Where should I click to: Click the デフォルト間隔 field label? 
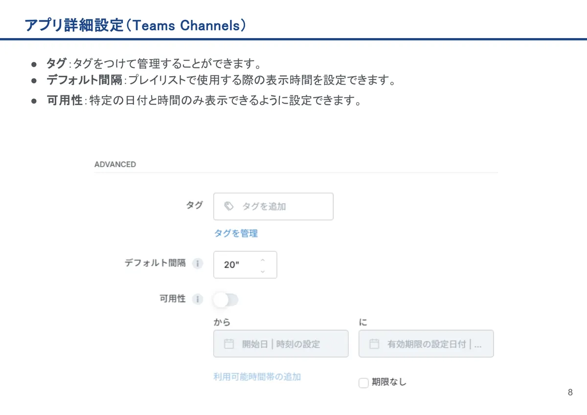click(x=155, y=263)
